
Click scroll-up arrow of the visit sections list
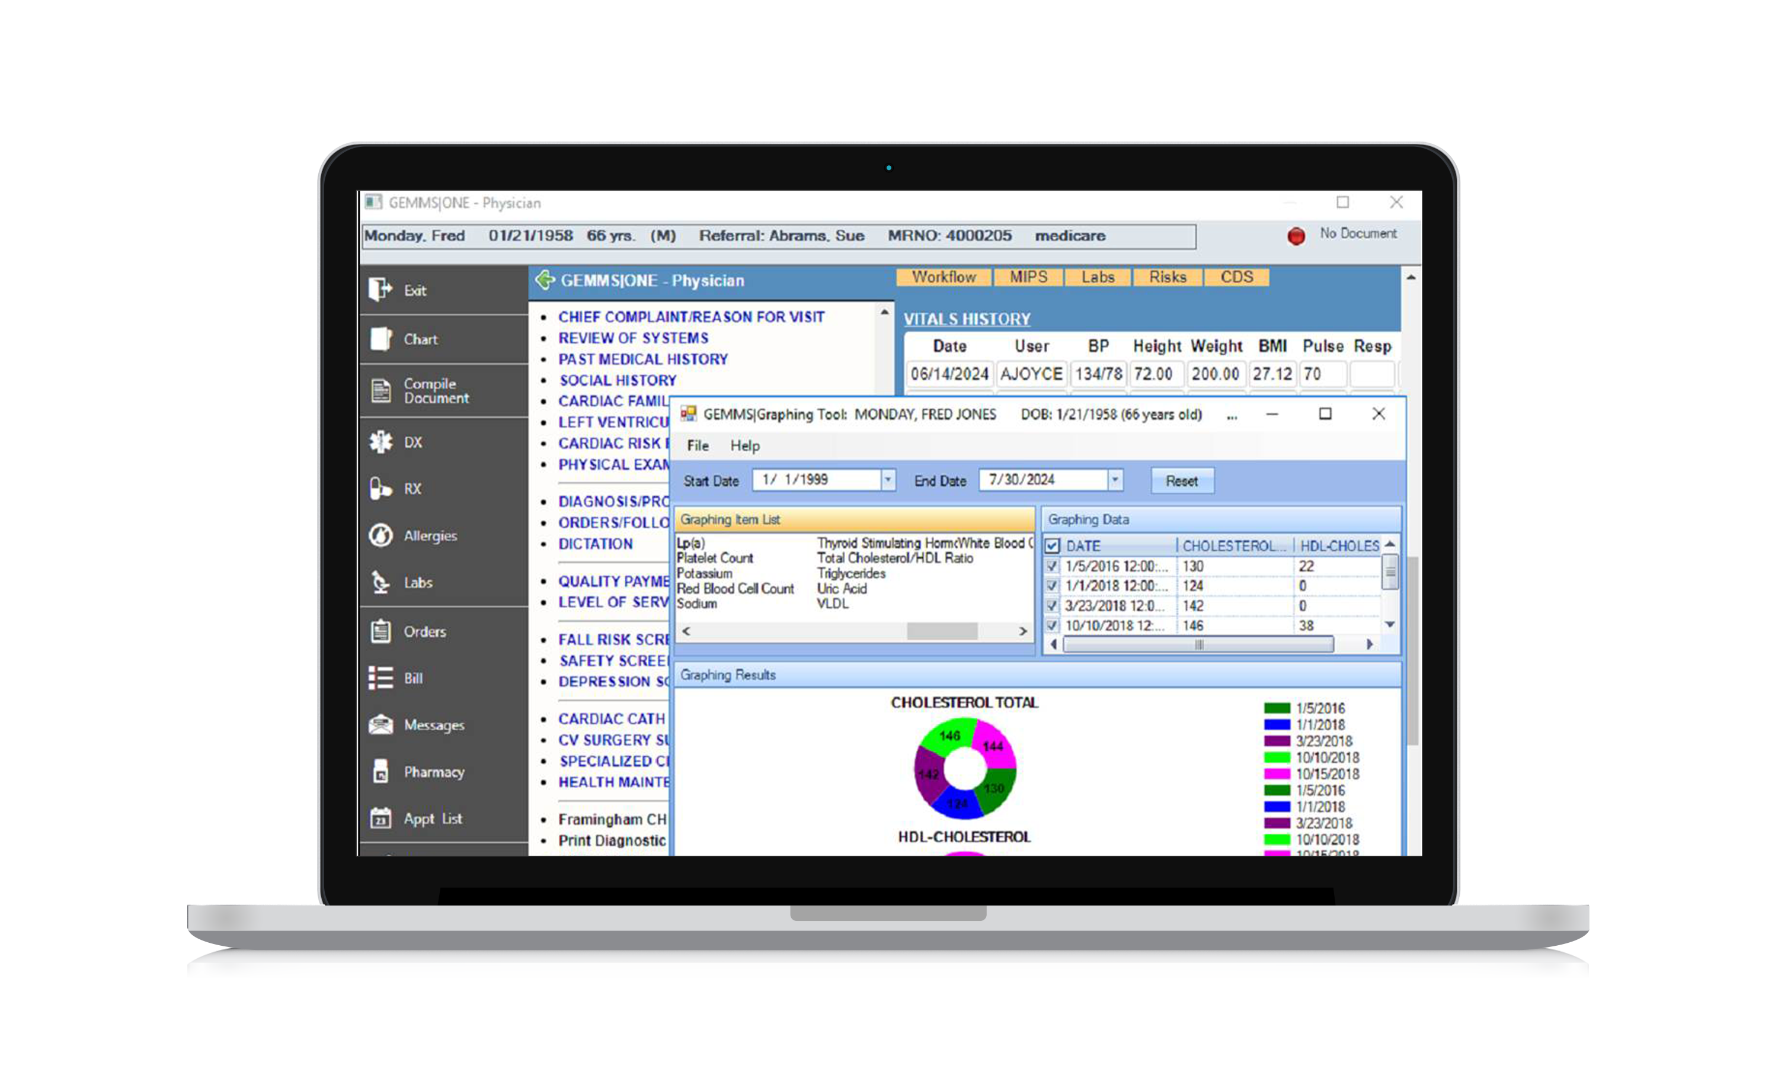pyautogui.click(x=885, y=312)
